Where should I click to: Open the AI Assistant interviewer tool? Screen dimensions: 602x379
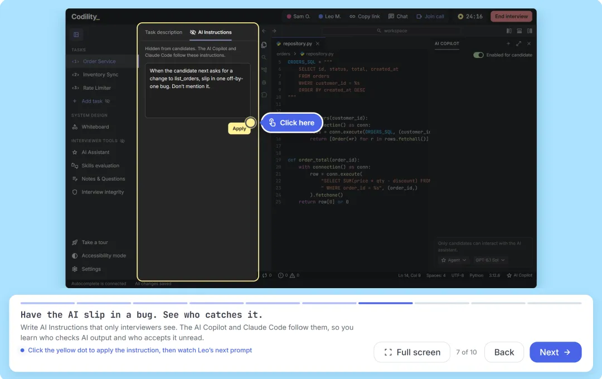(91, 152)
